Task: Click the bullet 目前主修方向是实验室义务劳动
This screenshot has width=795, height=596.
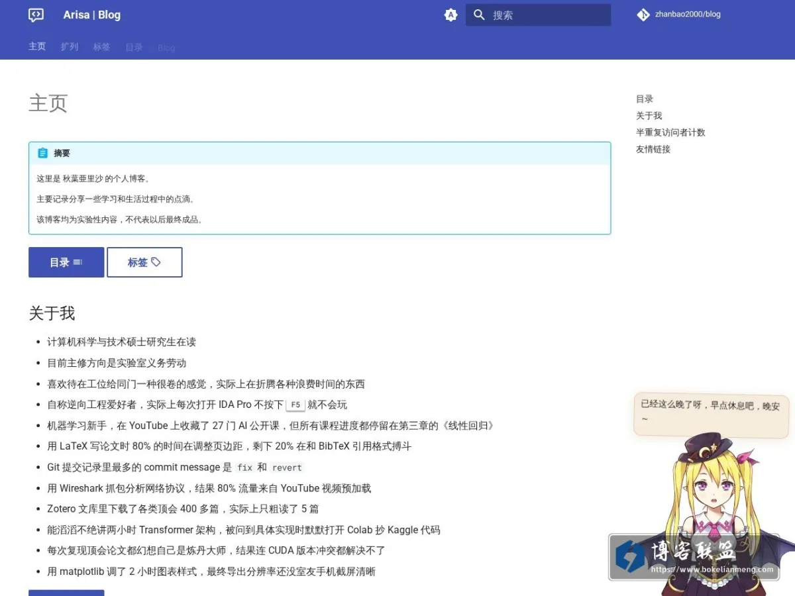Action: (117, 363)
